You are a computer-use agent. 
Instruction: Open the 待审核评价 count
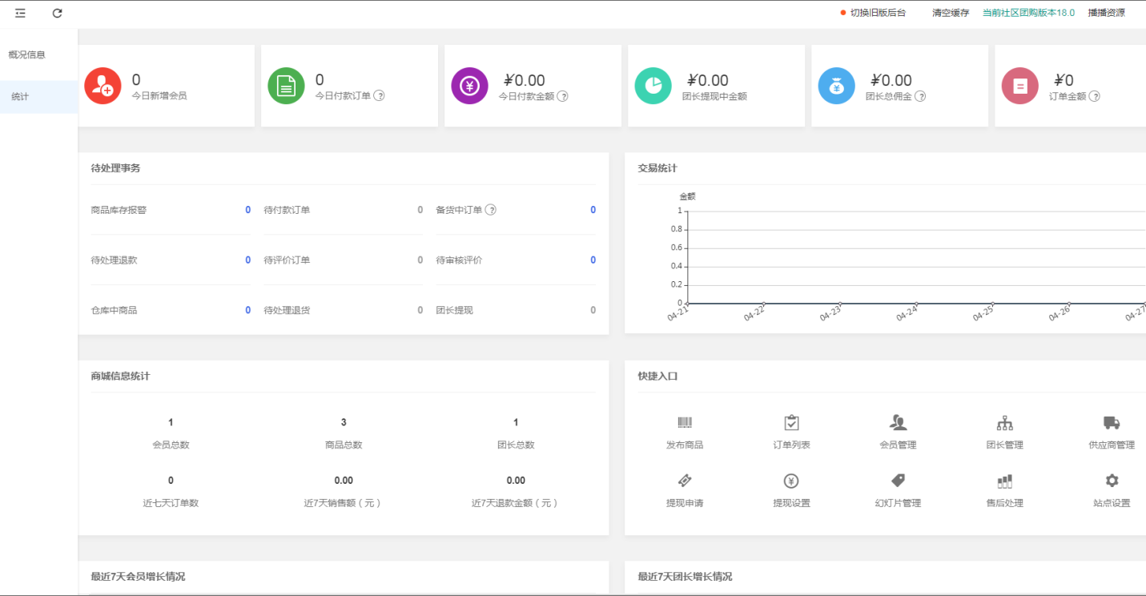point(593,260)
